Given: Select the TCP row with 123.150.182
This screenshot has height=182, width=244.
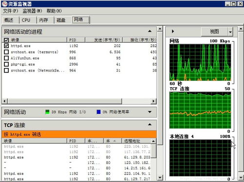Looking at the screenshot, I should click(x=77, y=163).
